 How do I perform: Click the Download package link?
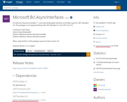point(103,46)
